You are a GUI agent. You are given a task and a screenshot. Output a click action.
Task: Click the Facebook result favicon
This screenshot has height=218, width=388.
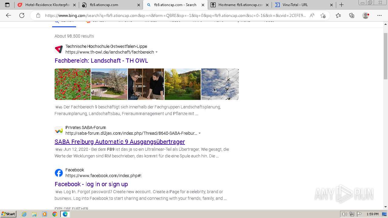pyautogui.click(x=59, y=173)
